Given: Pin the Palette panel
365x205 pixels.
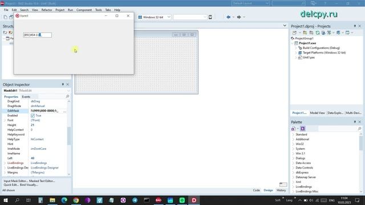Looking at the screenshot, I should point(355,122).
